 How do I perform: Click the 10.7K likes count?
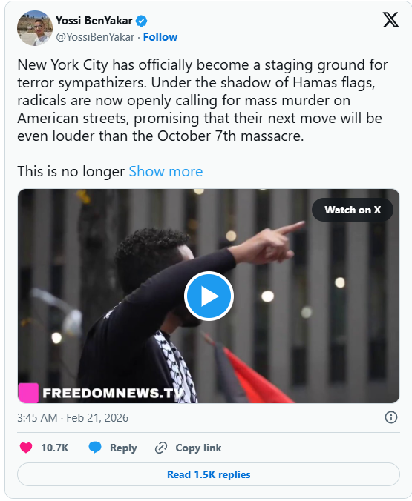[x=55, y=448]
